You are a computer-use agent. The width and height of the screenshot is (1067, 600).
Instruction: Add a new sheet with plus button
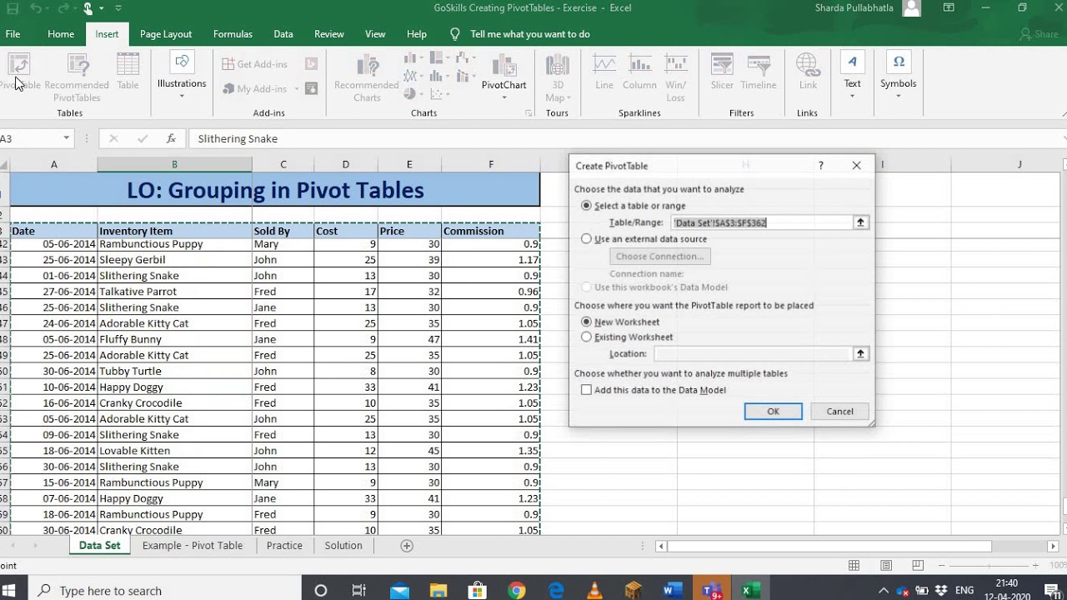407,546
